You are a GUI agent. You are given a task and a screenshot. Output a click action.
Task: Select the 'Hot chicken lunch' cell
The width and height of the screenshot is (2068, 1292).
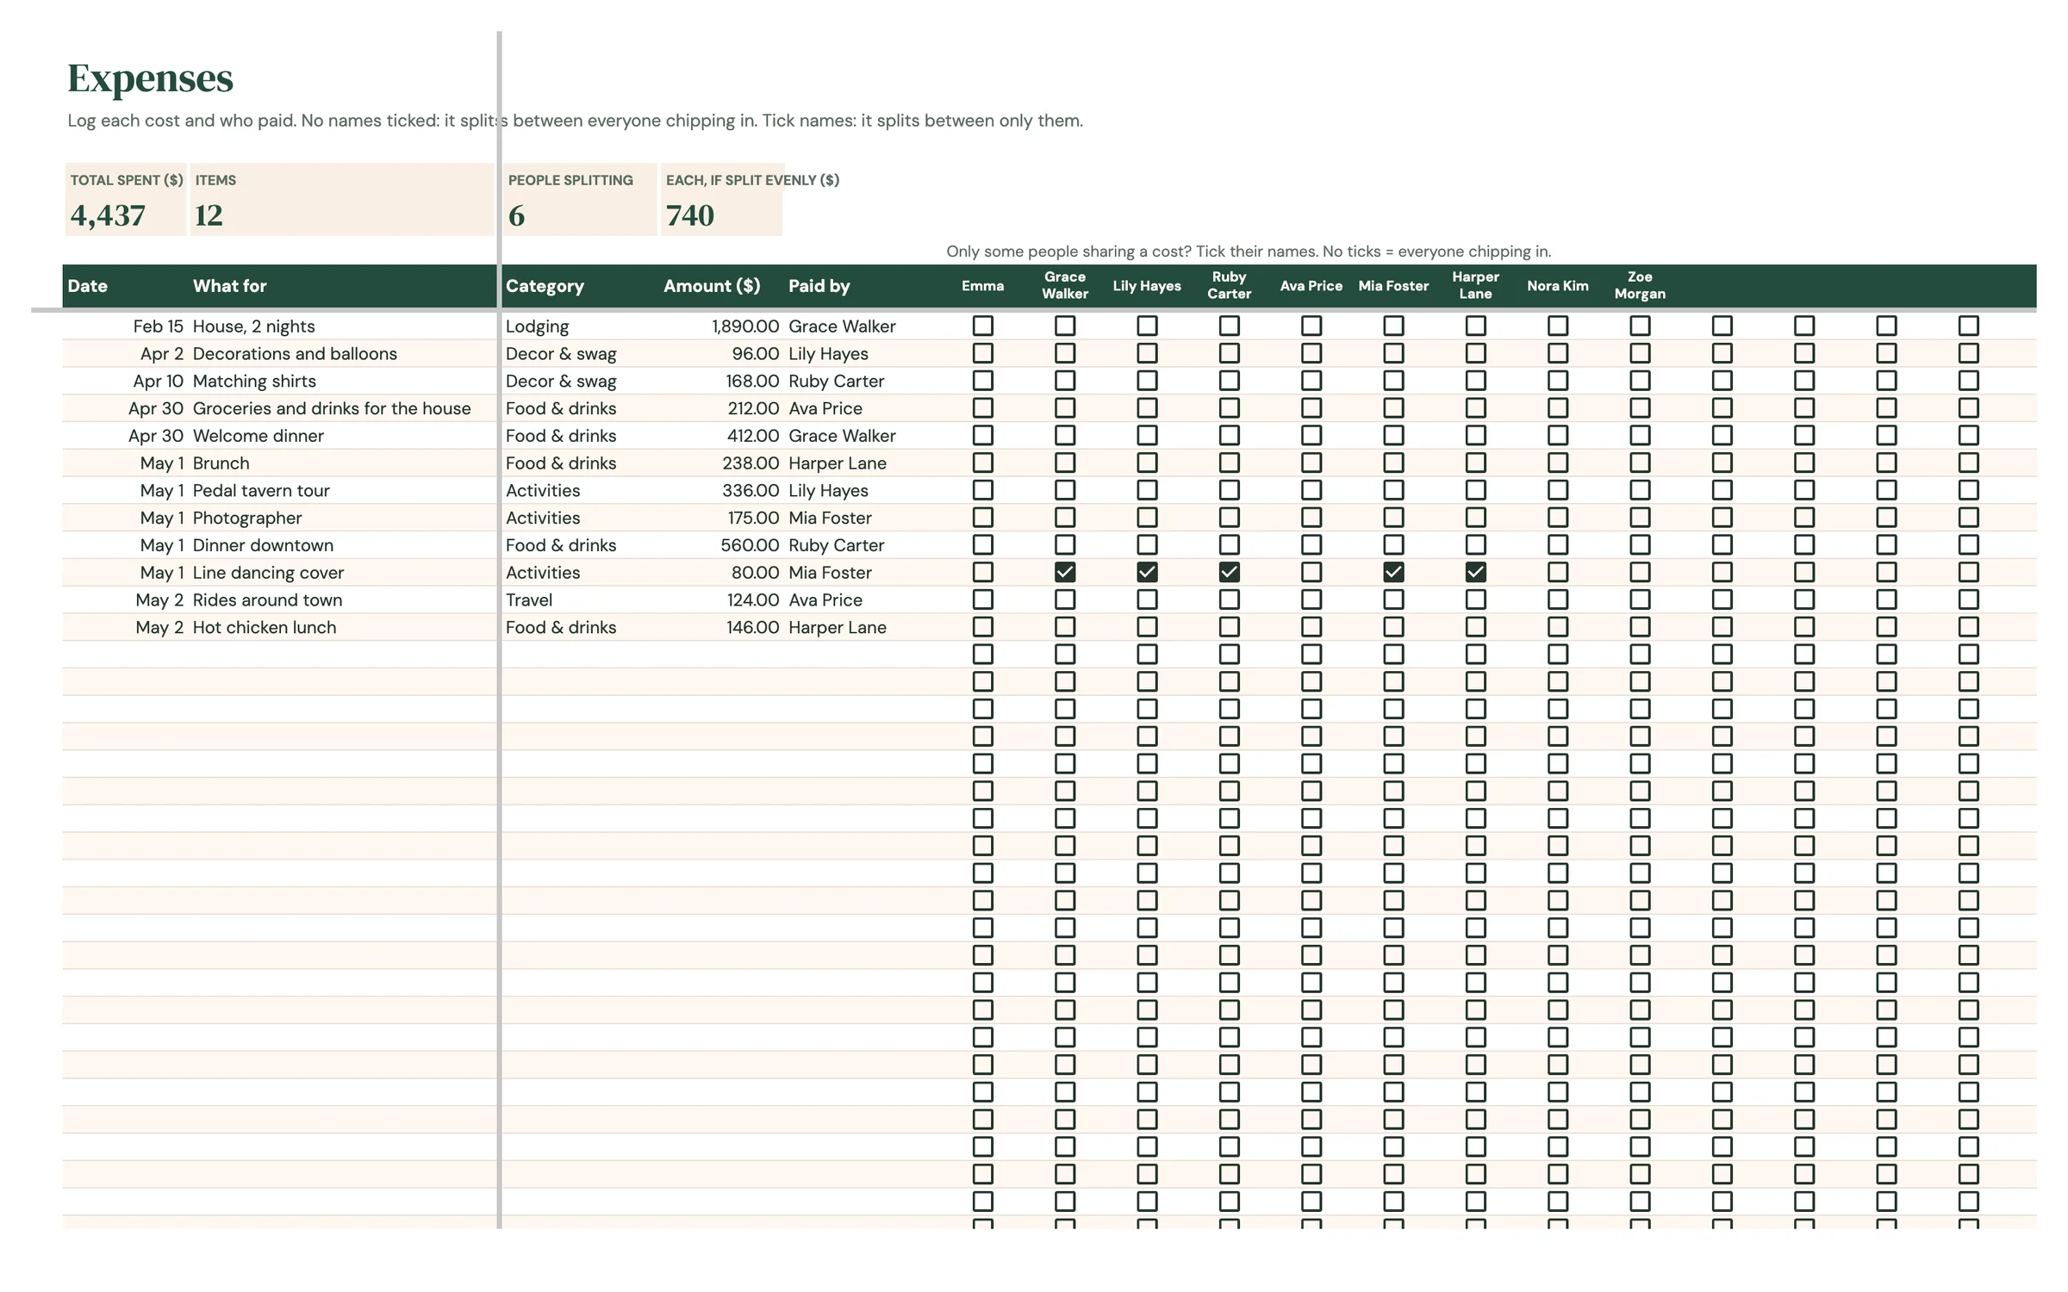[x=343, y=627]
